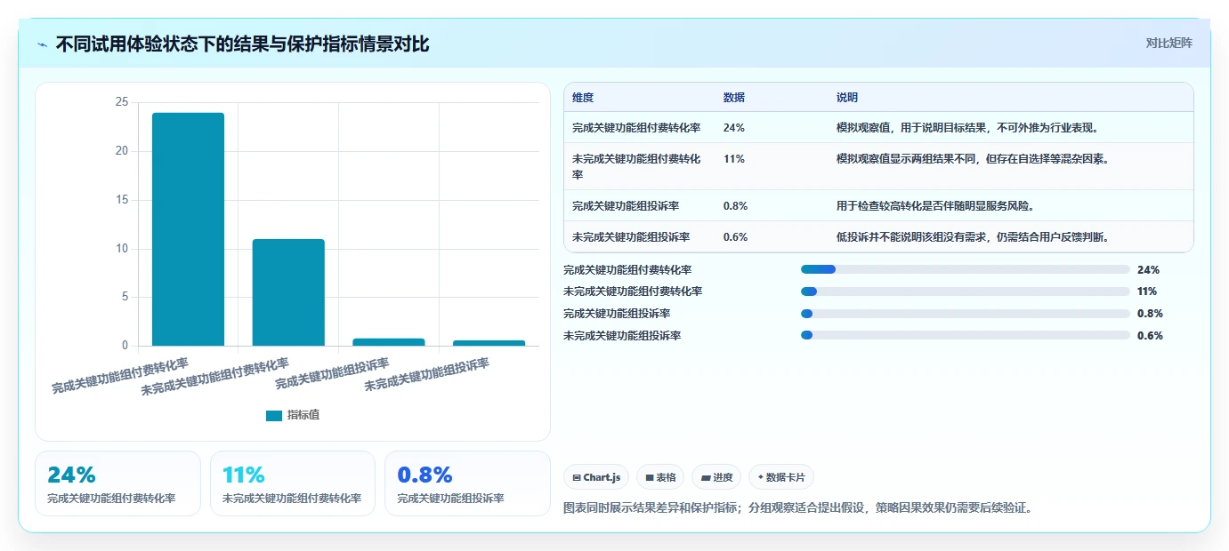Click the 对比矩阵 label in header
The height and width of the screenshot is (551, 1229).
(1168, 43)
